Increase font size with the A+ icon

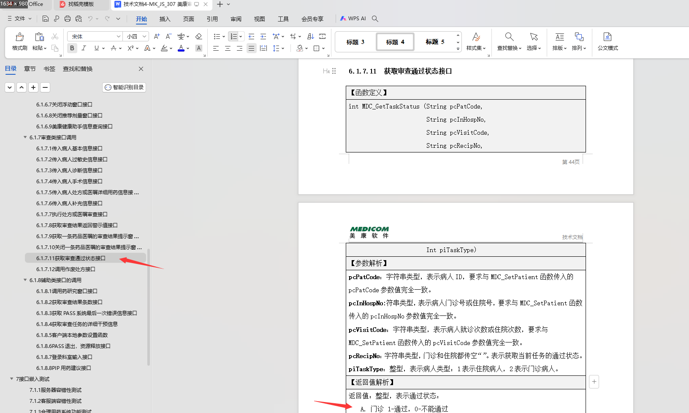157,36
